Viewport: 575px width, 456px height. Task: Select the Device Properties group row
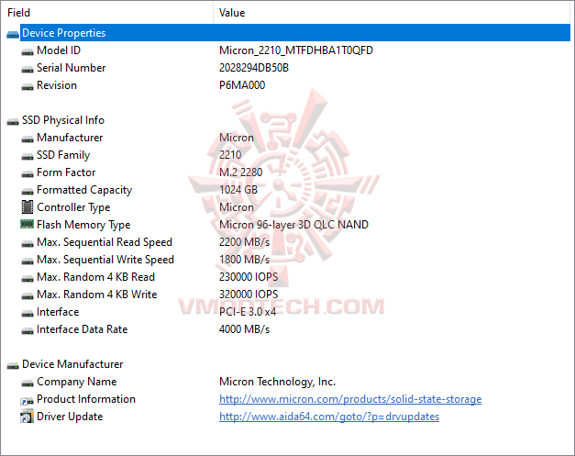[x=295, y=33]
